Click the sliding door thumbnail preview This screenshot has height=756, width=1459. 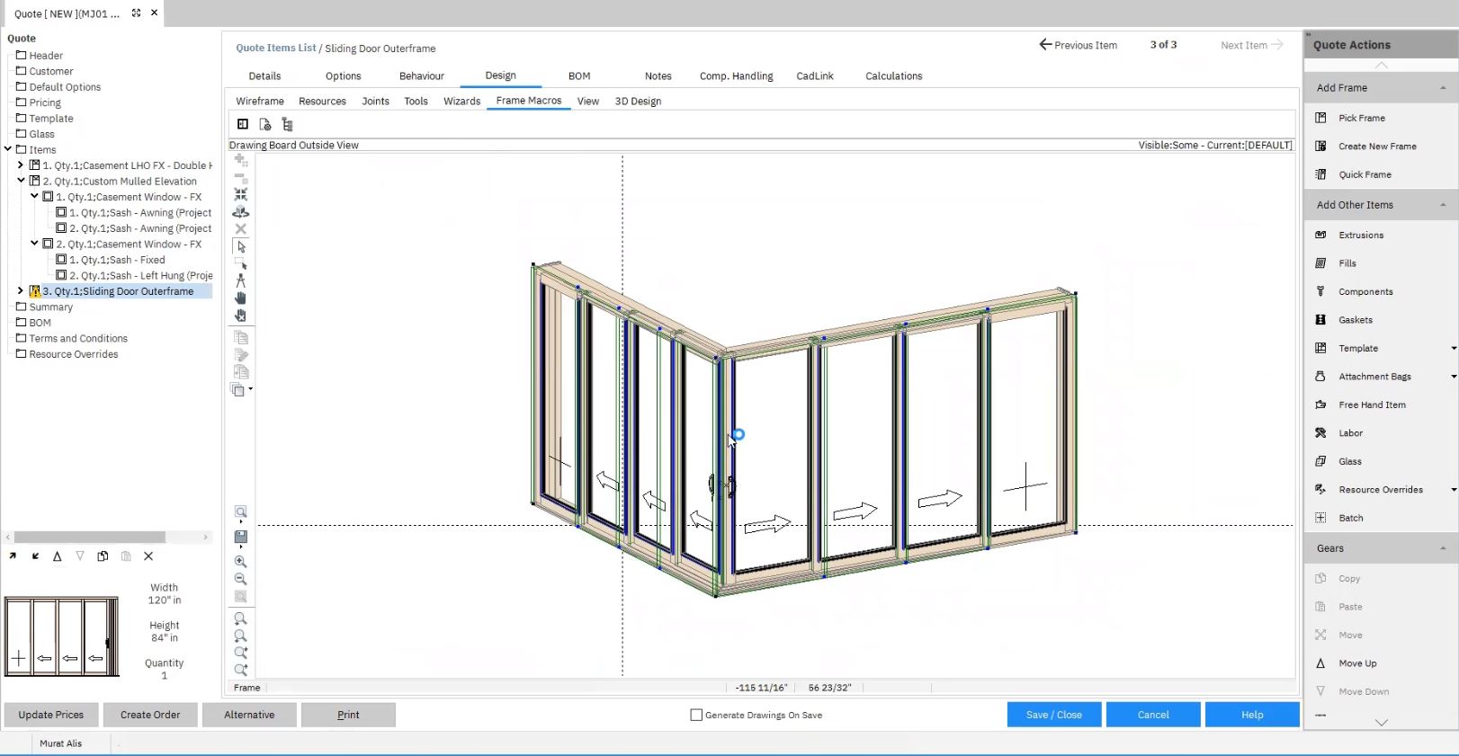point(61,636)
